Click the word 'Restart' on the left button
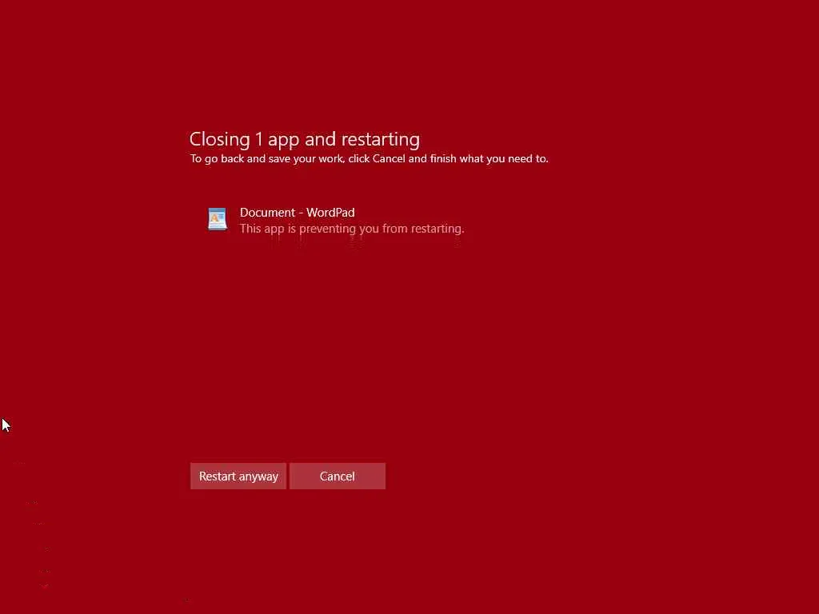This screenshot has width=819, height=614. point(218,476)
